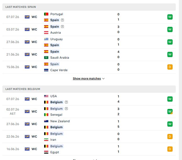This screenshot has width=182, height=160.
Task: Click the W badge with AET corner for Belgium-Senegal
Action: coord(170,112)
